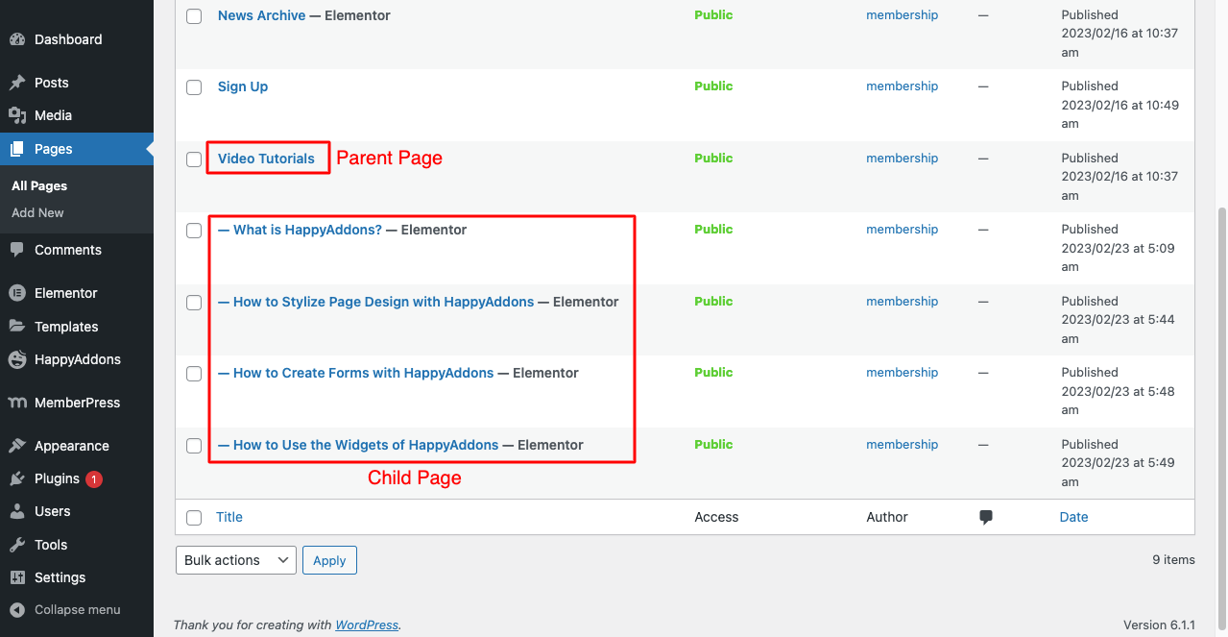Tick the Sign Up row checkbox

[194, 87]
